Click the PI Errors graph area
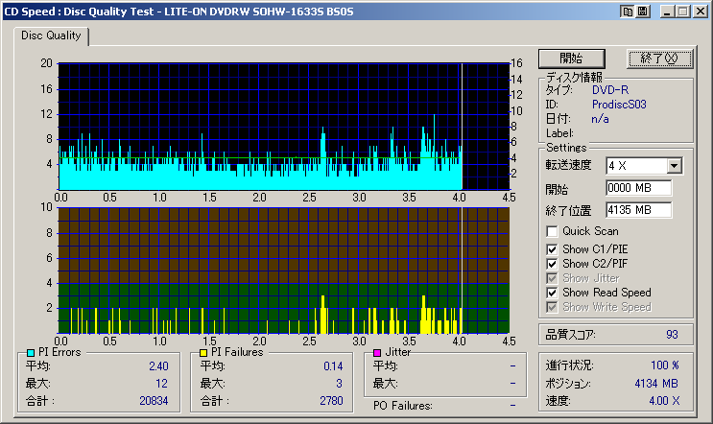 tap(284, 127)
